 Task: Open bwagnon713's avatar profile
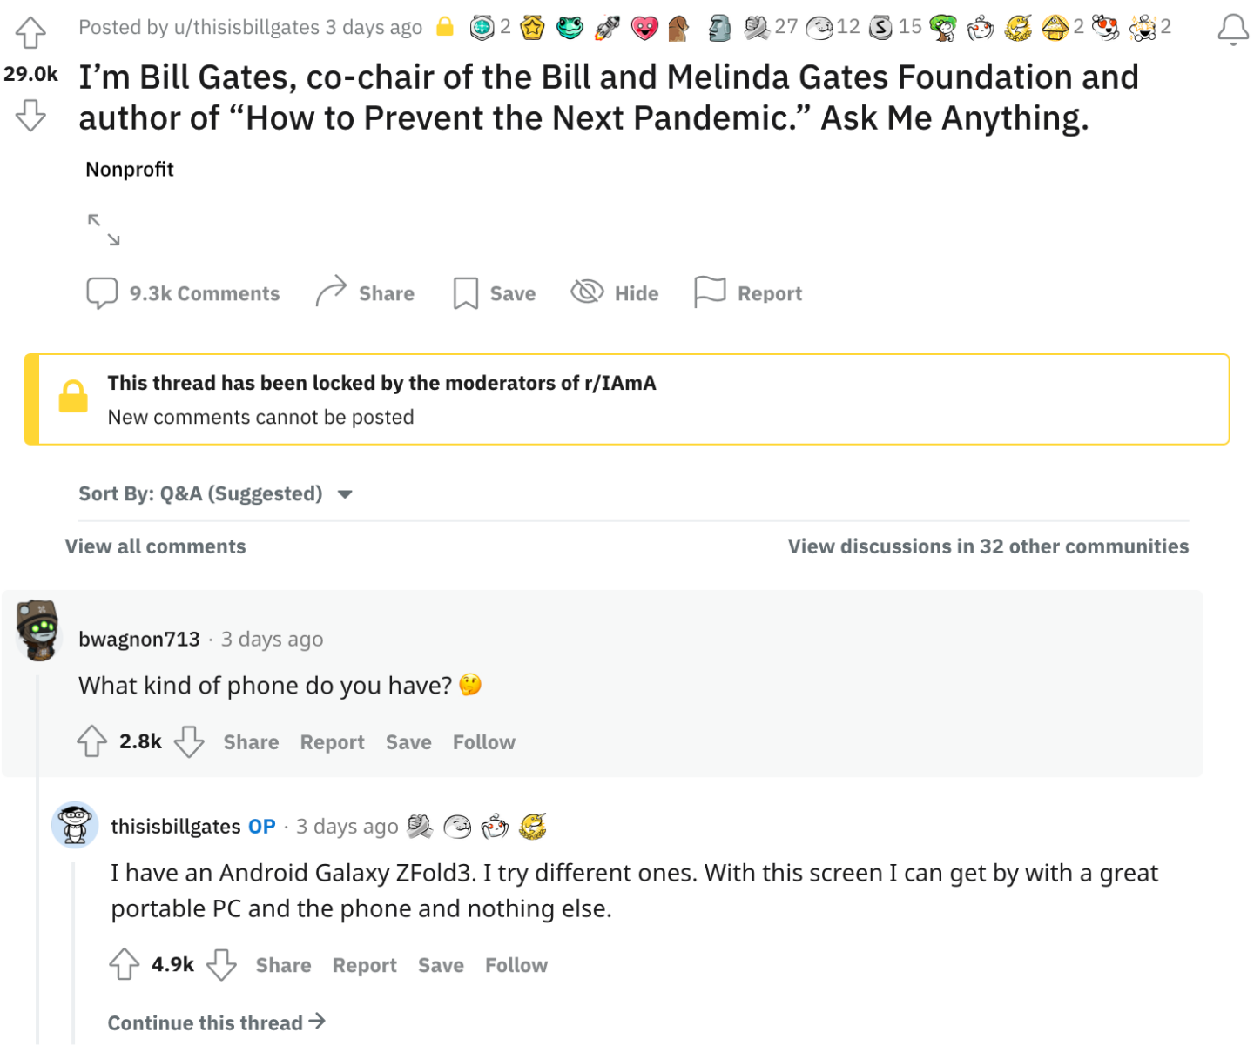pyautogui.click(x=38, y=630)
